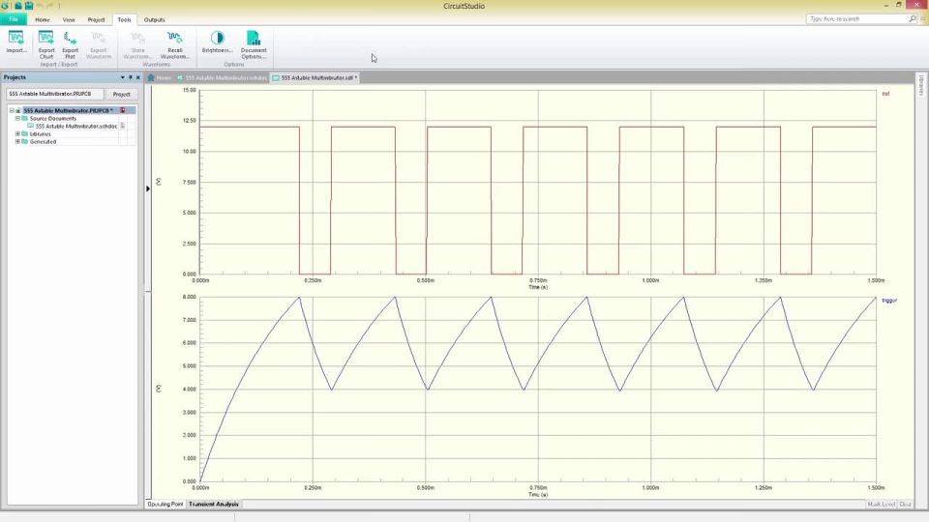929x522 pixels.
Task: Select the 555 Astable Multivibrator.sdf tab
Action: pyautogui.click(x=315, y=77)
